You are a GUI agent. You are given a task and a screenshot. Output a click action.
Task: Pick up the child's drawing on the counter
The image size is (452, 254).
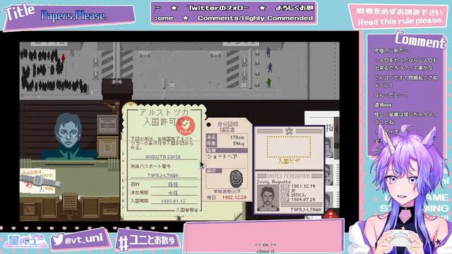(x=37, y=181)
